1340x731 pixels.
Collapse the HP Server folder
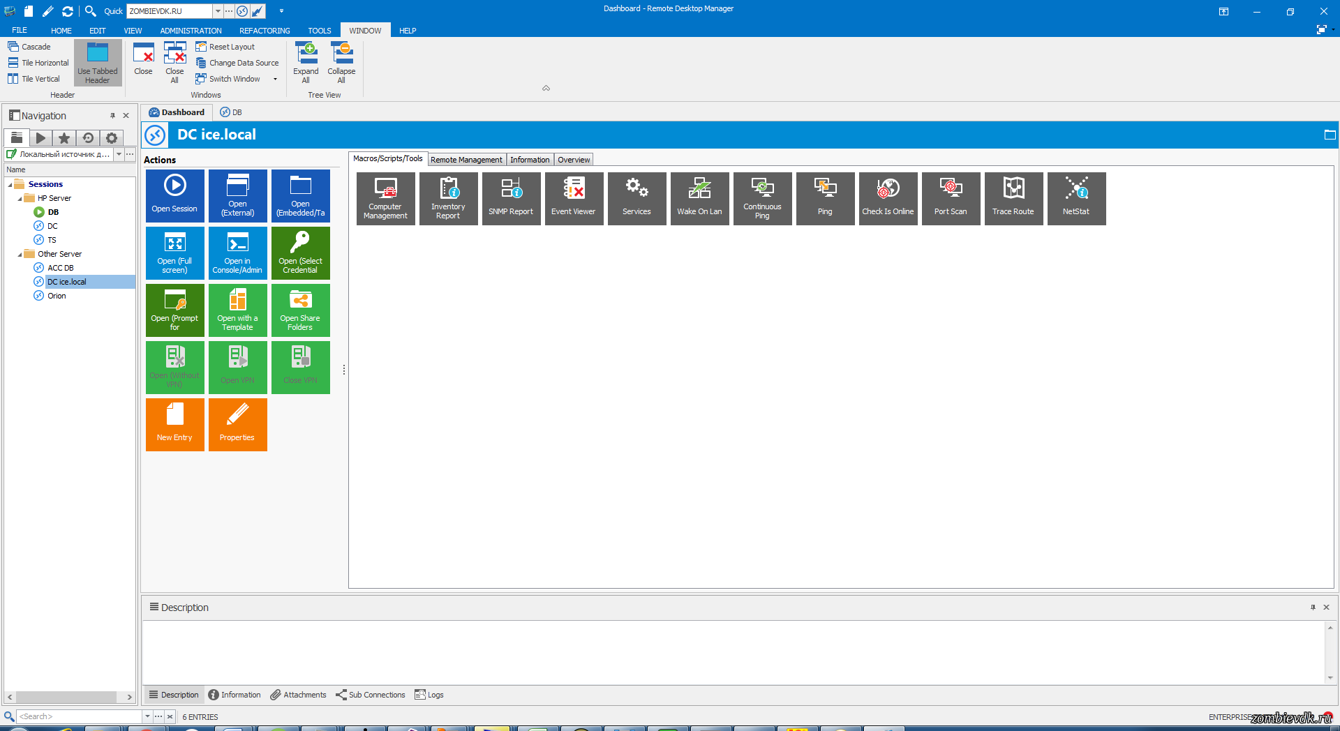pyautogui.click(x=20, y=199)
